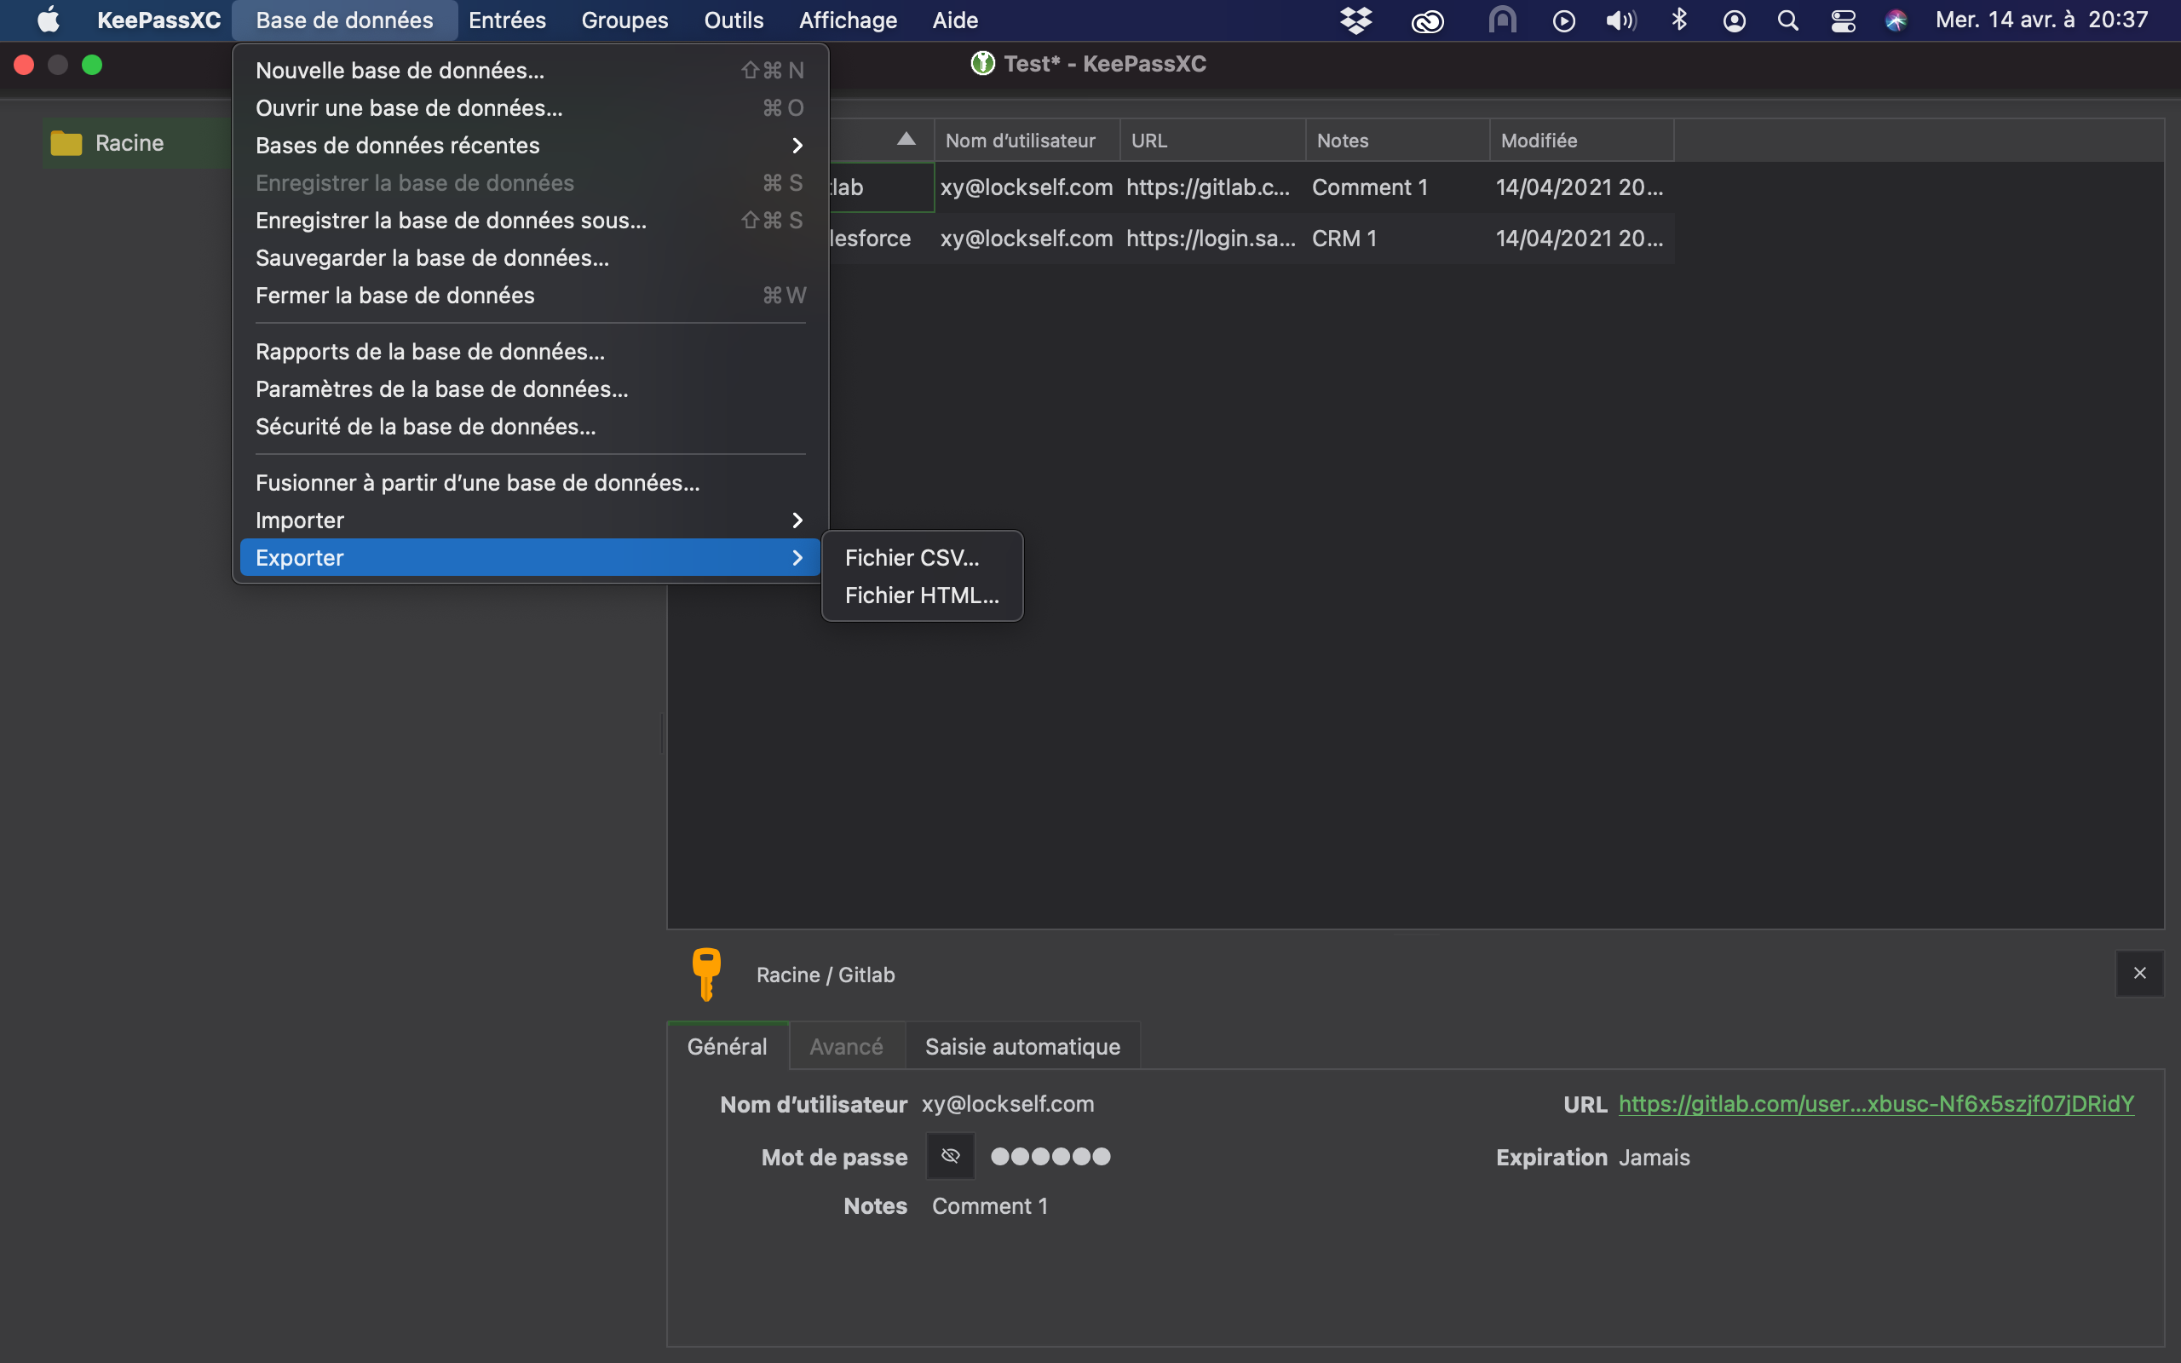
Task: Open the Outils menu
Action: 734,20
